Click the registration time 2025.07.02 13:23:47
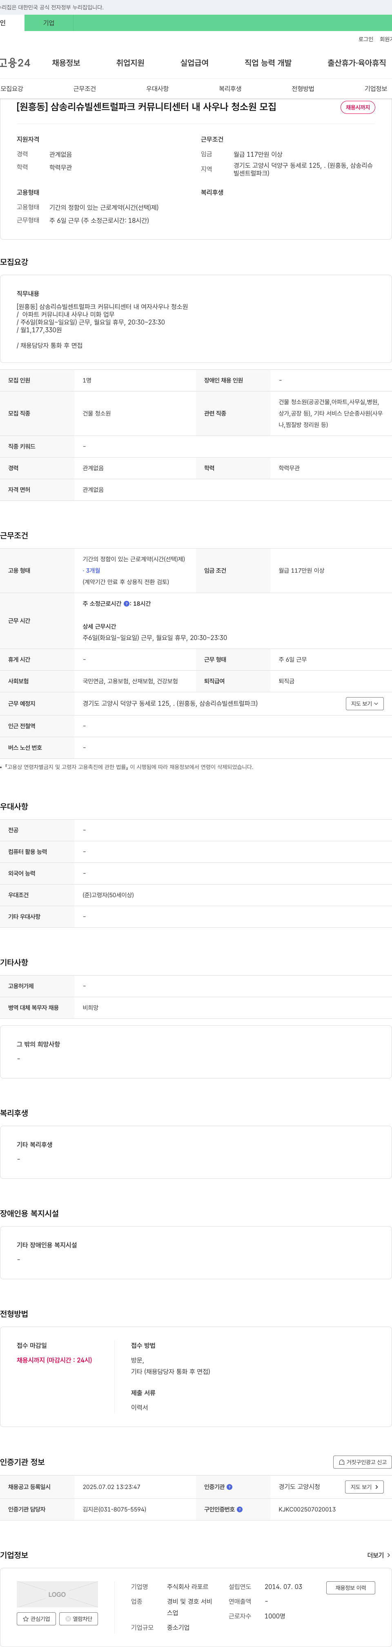The width and height of the screenshot is (392, 1647). tap(111, 1487)
